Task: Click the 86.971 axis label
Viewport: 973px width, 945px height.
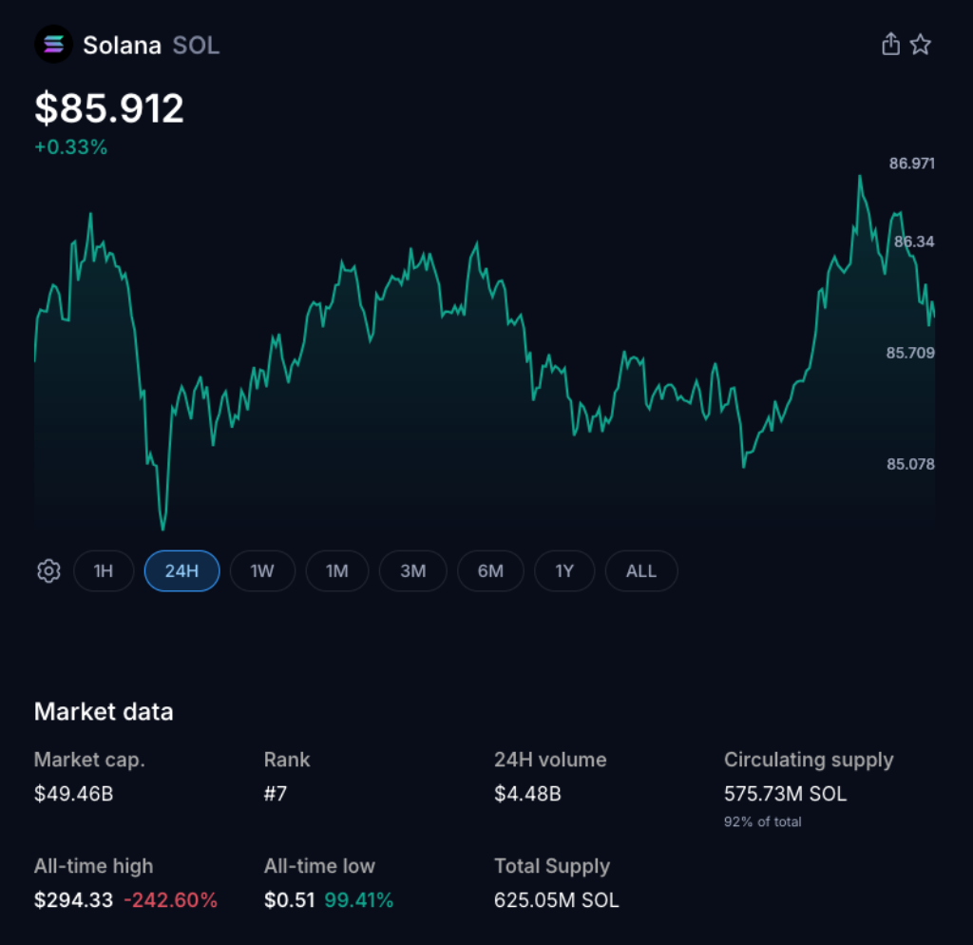Action: click(910, 164)
